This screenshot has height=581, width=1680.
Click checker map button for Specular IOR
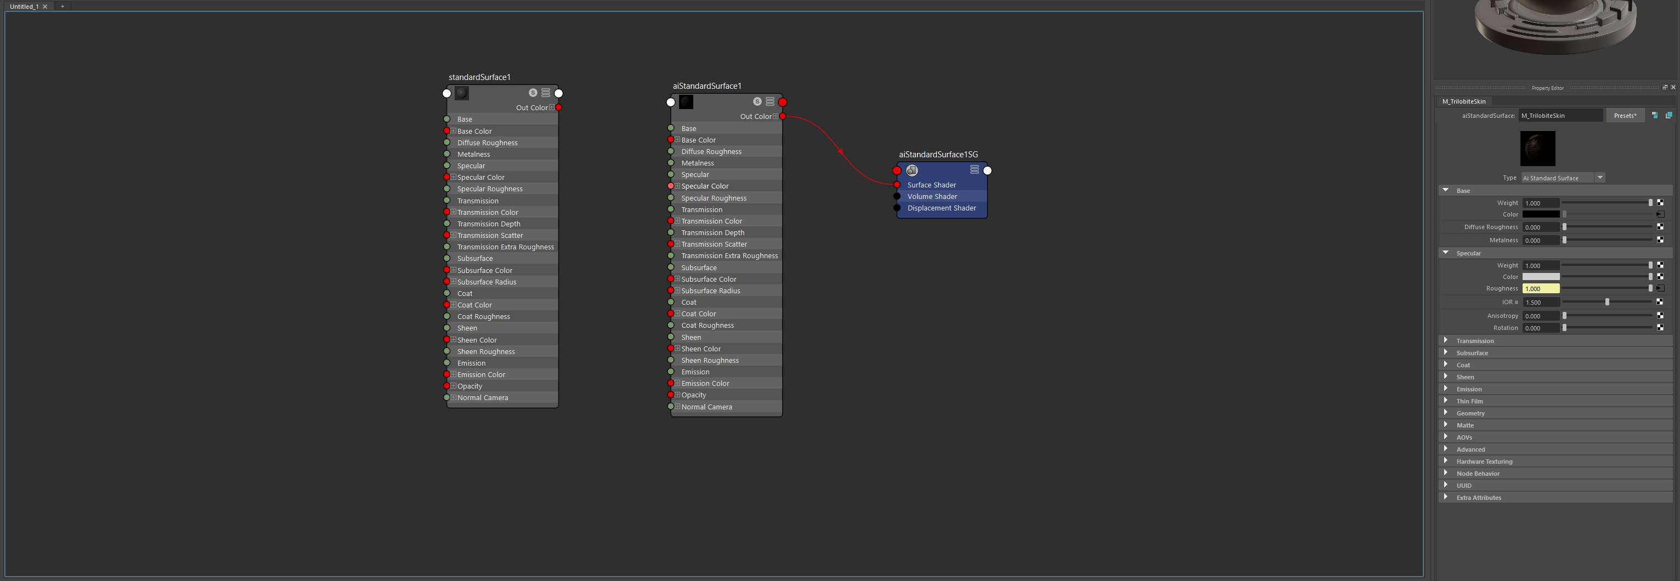[1660, 302]
